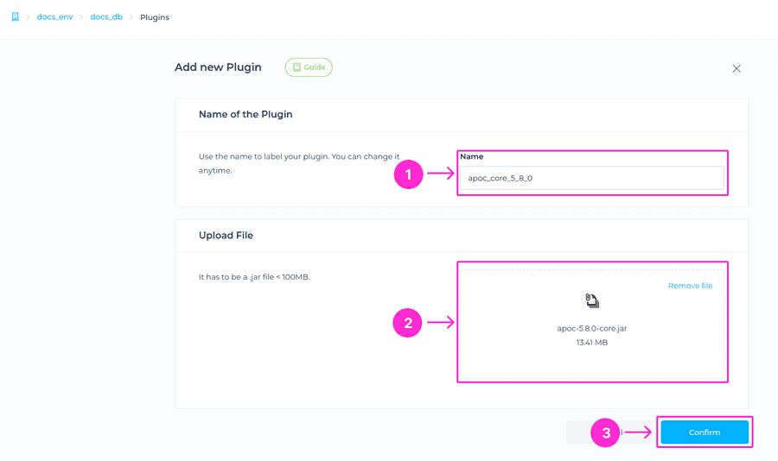Click the partially hidden Cancel button

pos(579,432)
